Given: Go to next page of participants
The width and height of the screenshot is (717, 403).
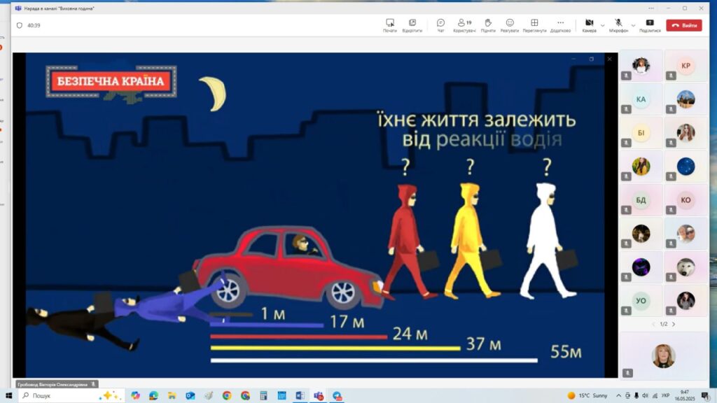Looking at the screenshot, I should coord(674,324).
